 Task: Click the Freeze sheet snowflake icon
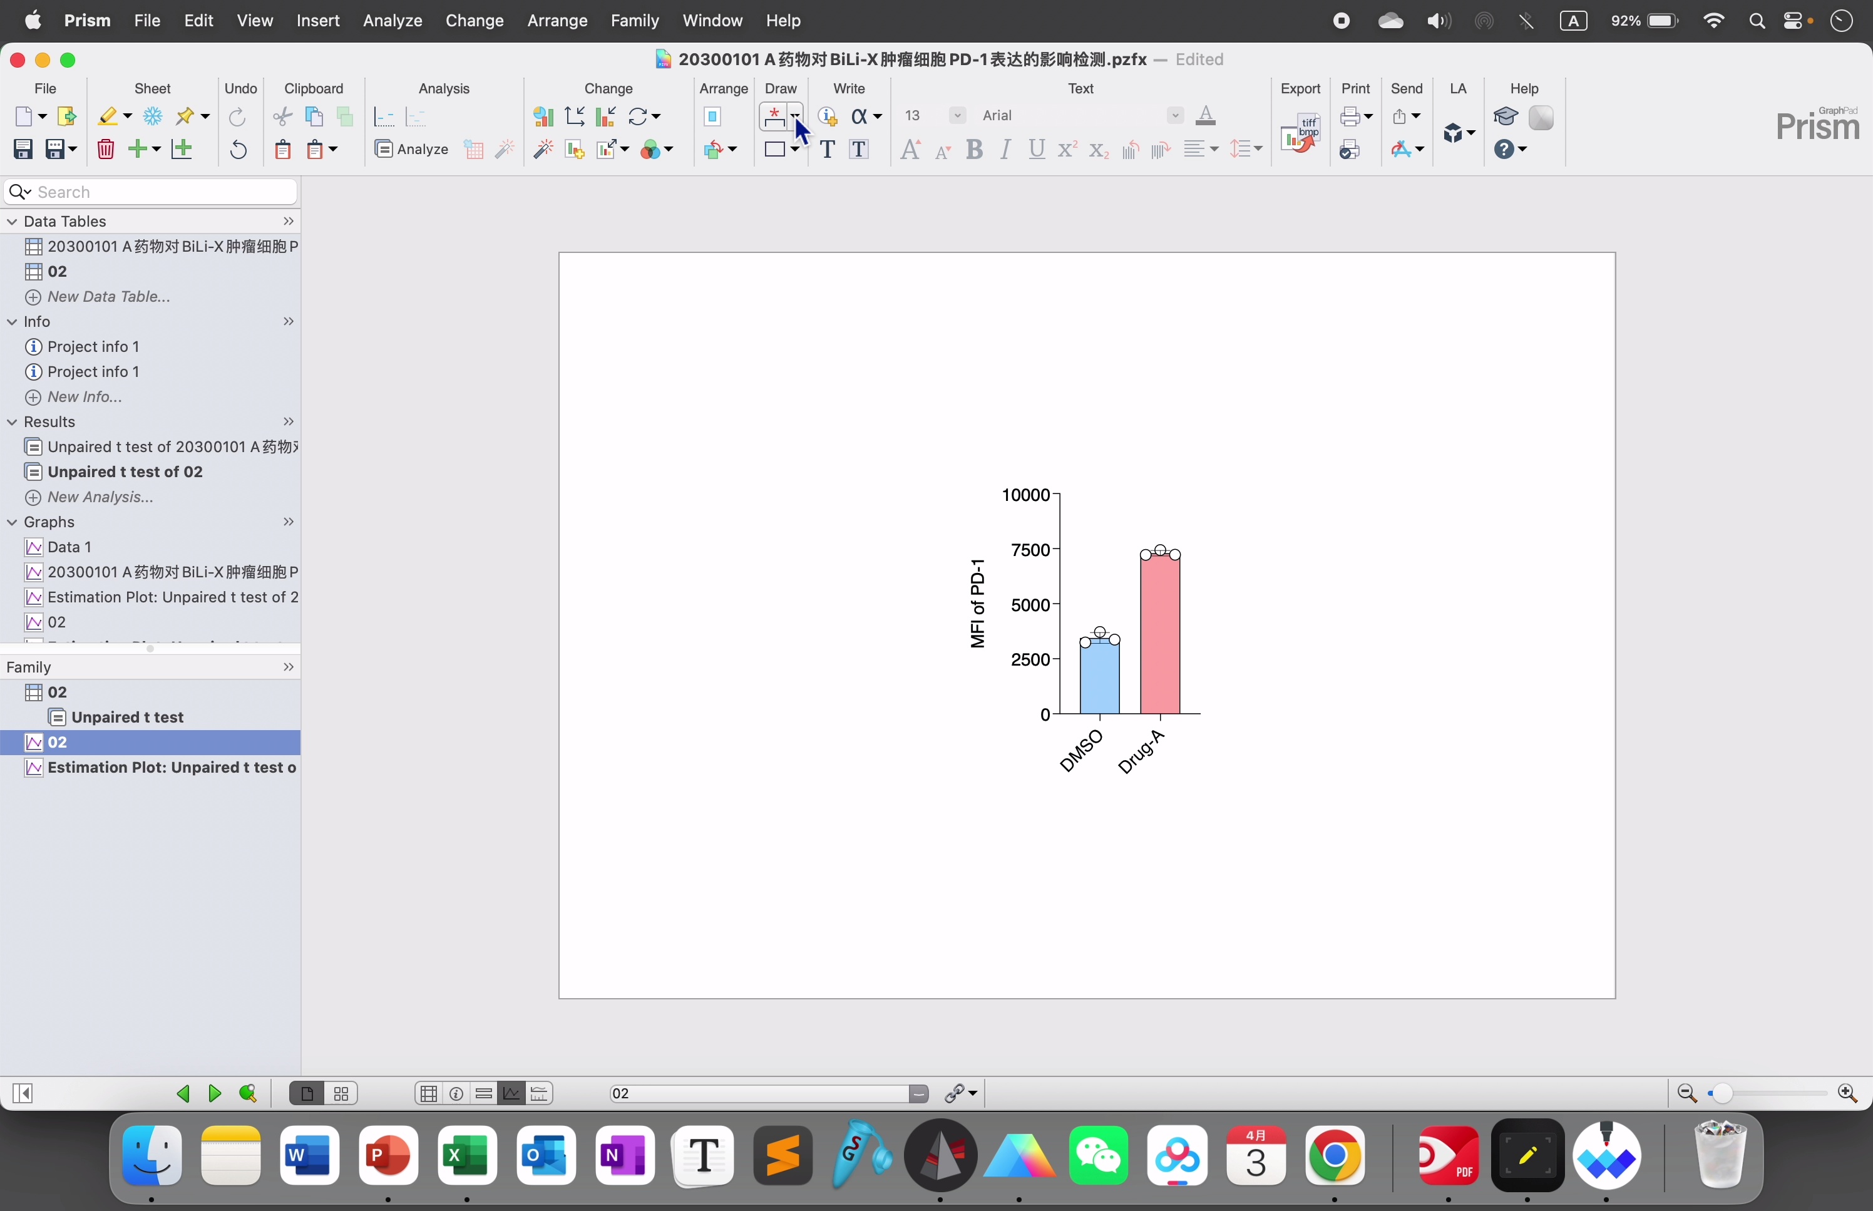pos(153,116)
